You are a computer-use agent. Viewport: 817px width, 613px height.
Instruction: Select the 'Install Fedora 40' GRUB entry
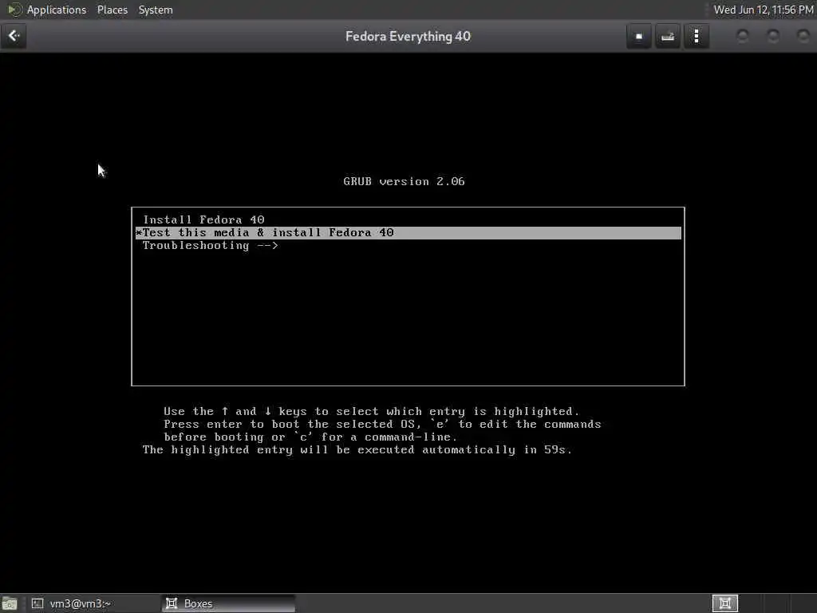(408, 219)
